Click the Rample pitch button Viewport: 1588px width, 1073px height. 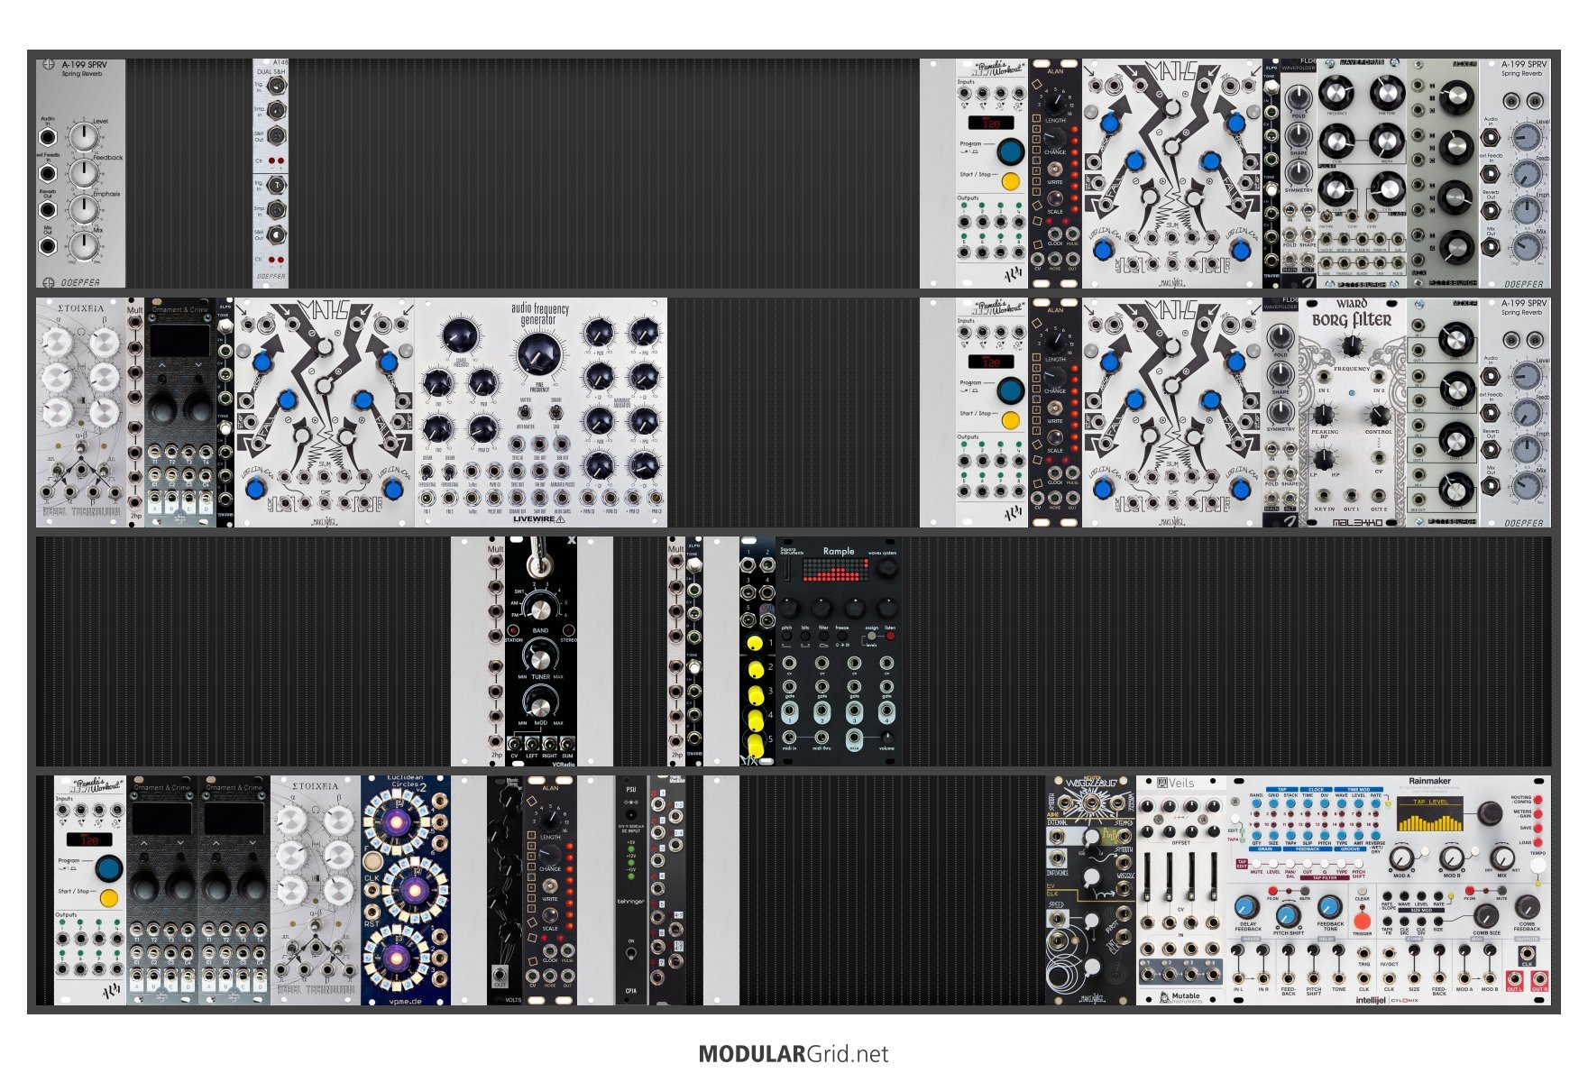point(786,636)
